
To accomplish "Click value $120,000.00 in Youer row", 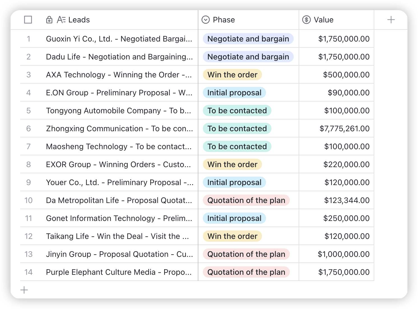I will (x=347, y=182).
